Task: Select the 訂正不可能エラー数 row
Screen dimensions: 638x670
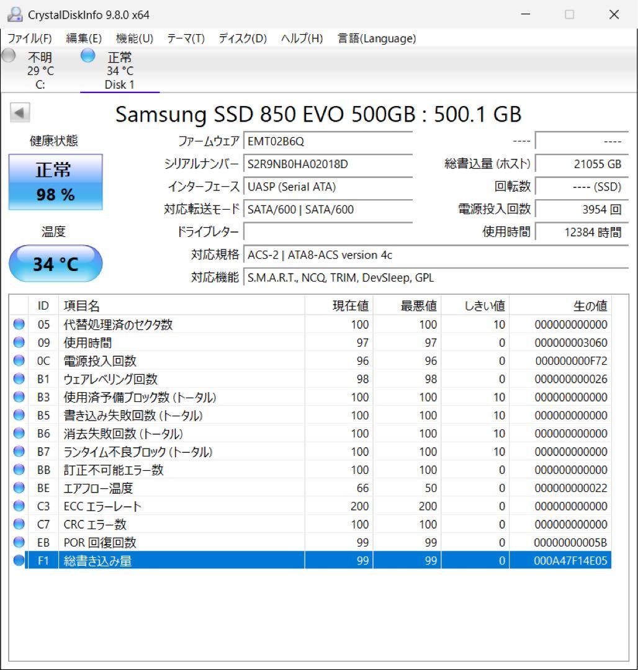Action: click(311, 470)
